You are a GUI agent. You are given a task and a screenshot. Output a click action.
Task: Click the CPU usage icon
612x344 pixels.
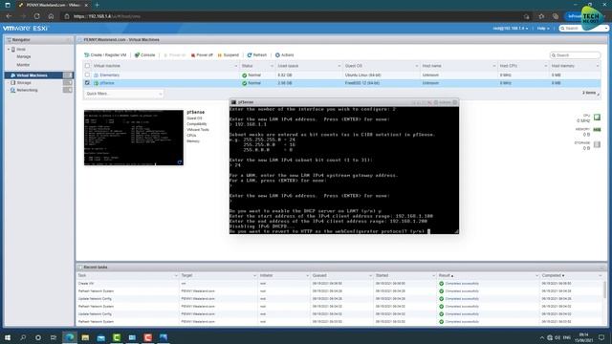pyautogui.click(x=597, y=117)
